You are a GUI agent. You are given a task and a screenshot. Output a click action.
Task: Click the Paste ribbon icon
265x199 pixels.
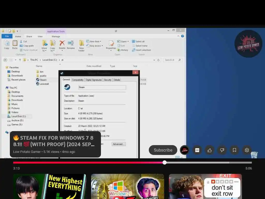tap(15, 45)
